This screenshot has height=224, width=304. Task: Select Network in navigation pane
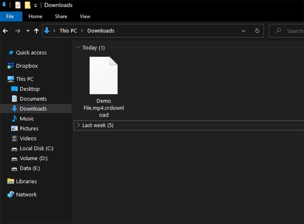coord(26,194)
